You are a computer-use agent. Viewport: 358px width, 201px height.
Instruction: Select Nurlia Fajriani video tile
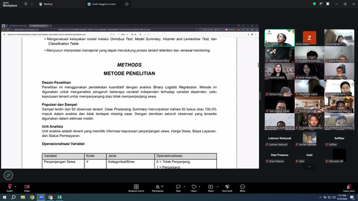pyautogui.click(x=340, y=37)
